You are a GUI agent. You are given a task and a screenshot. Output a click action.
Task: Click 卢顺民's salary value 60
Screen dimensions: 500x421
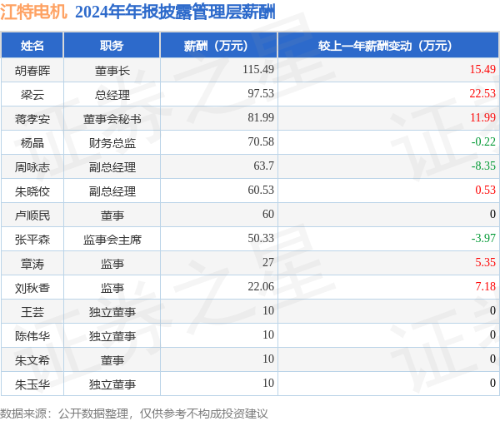(x=268, y=215)
